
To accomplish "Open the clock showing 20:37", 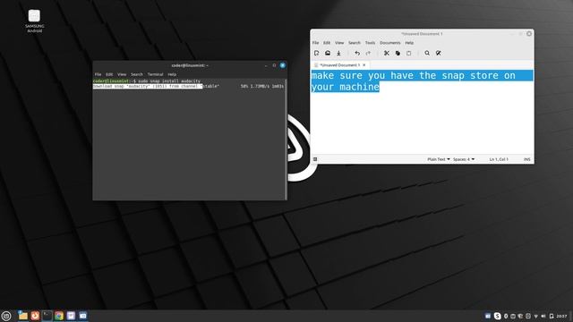I will [561, 316].
